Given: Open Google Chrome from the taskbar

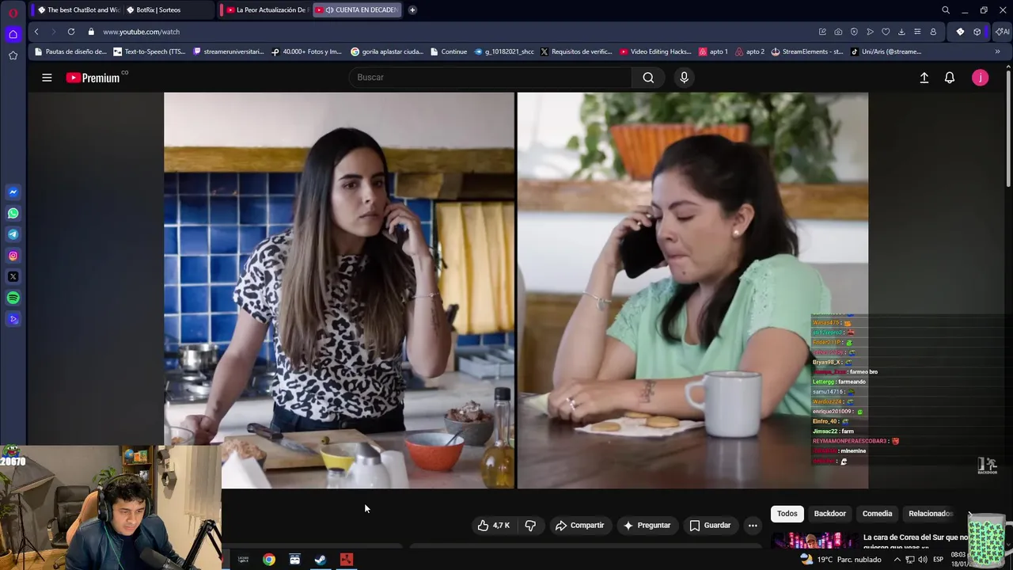Looking at the screenshot, I should [x=269, y=560].
